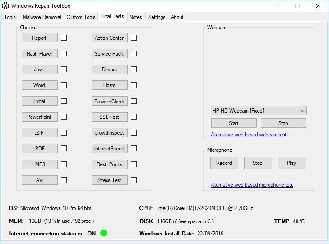
Task: Tick the Action Center checkbox
Action: pyautogui.click(x=134, y=38)
